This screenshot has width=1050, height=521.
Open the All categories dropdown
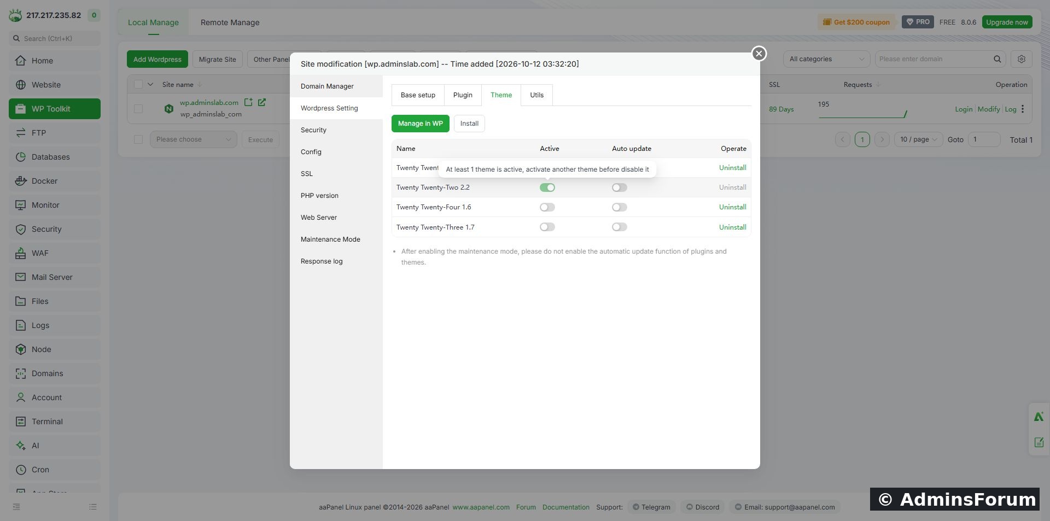click(x=826, y=59)
